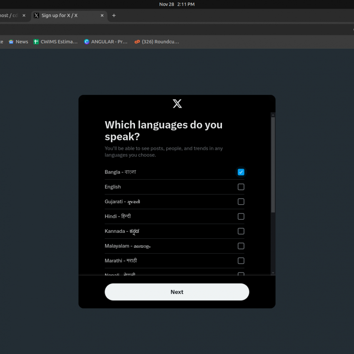Screen dimensions: 354x354
Task: Click the X favicon on signup tab
Action: pos(36,15)
